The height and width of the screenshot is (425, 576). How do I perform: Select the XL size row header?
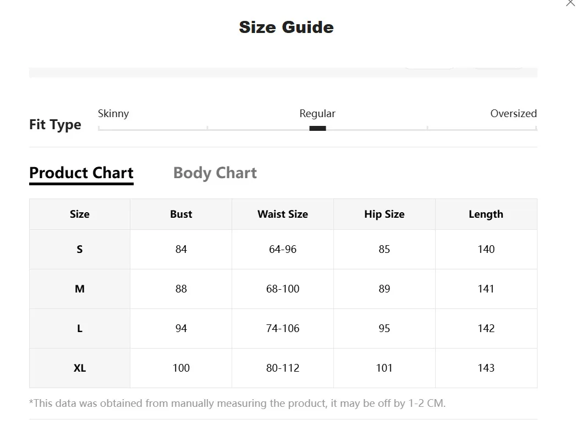[x=80, y=368]
